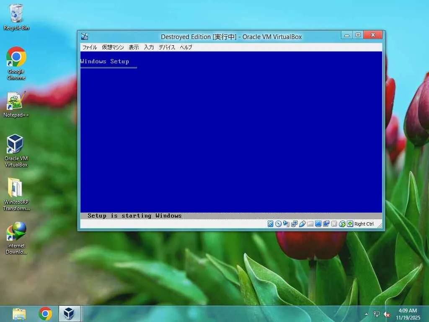This screenshot has height=322, width=429.
Task: Click the 'Setup is starting Windows' status text
Action: [x=134, y=216]
